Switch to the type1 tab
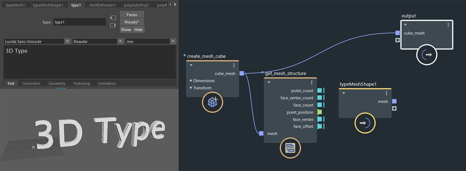The width and height of the screenshot is (466, 171). coord(76,5)
